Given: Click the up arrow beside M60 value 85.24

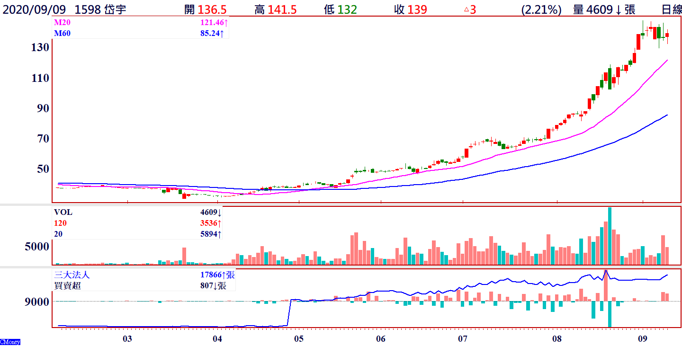Looking at the screenshot, I should 222,34.
